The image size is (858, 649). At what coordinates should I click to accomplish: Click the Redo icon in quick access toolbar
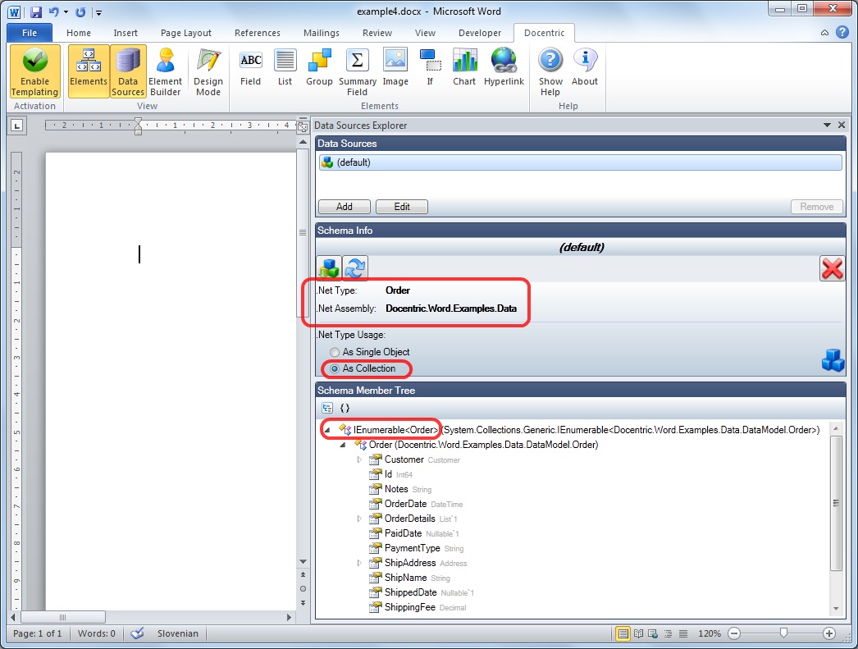coord(81,11)
